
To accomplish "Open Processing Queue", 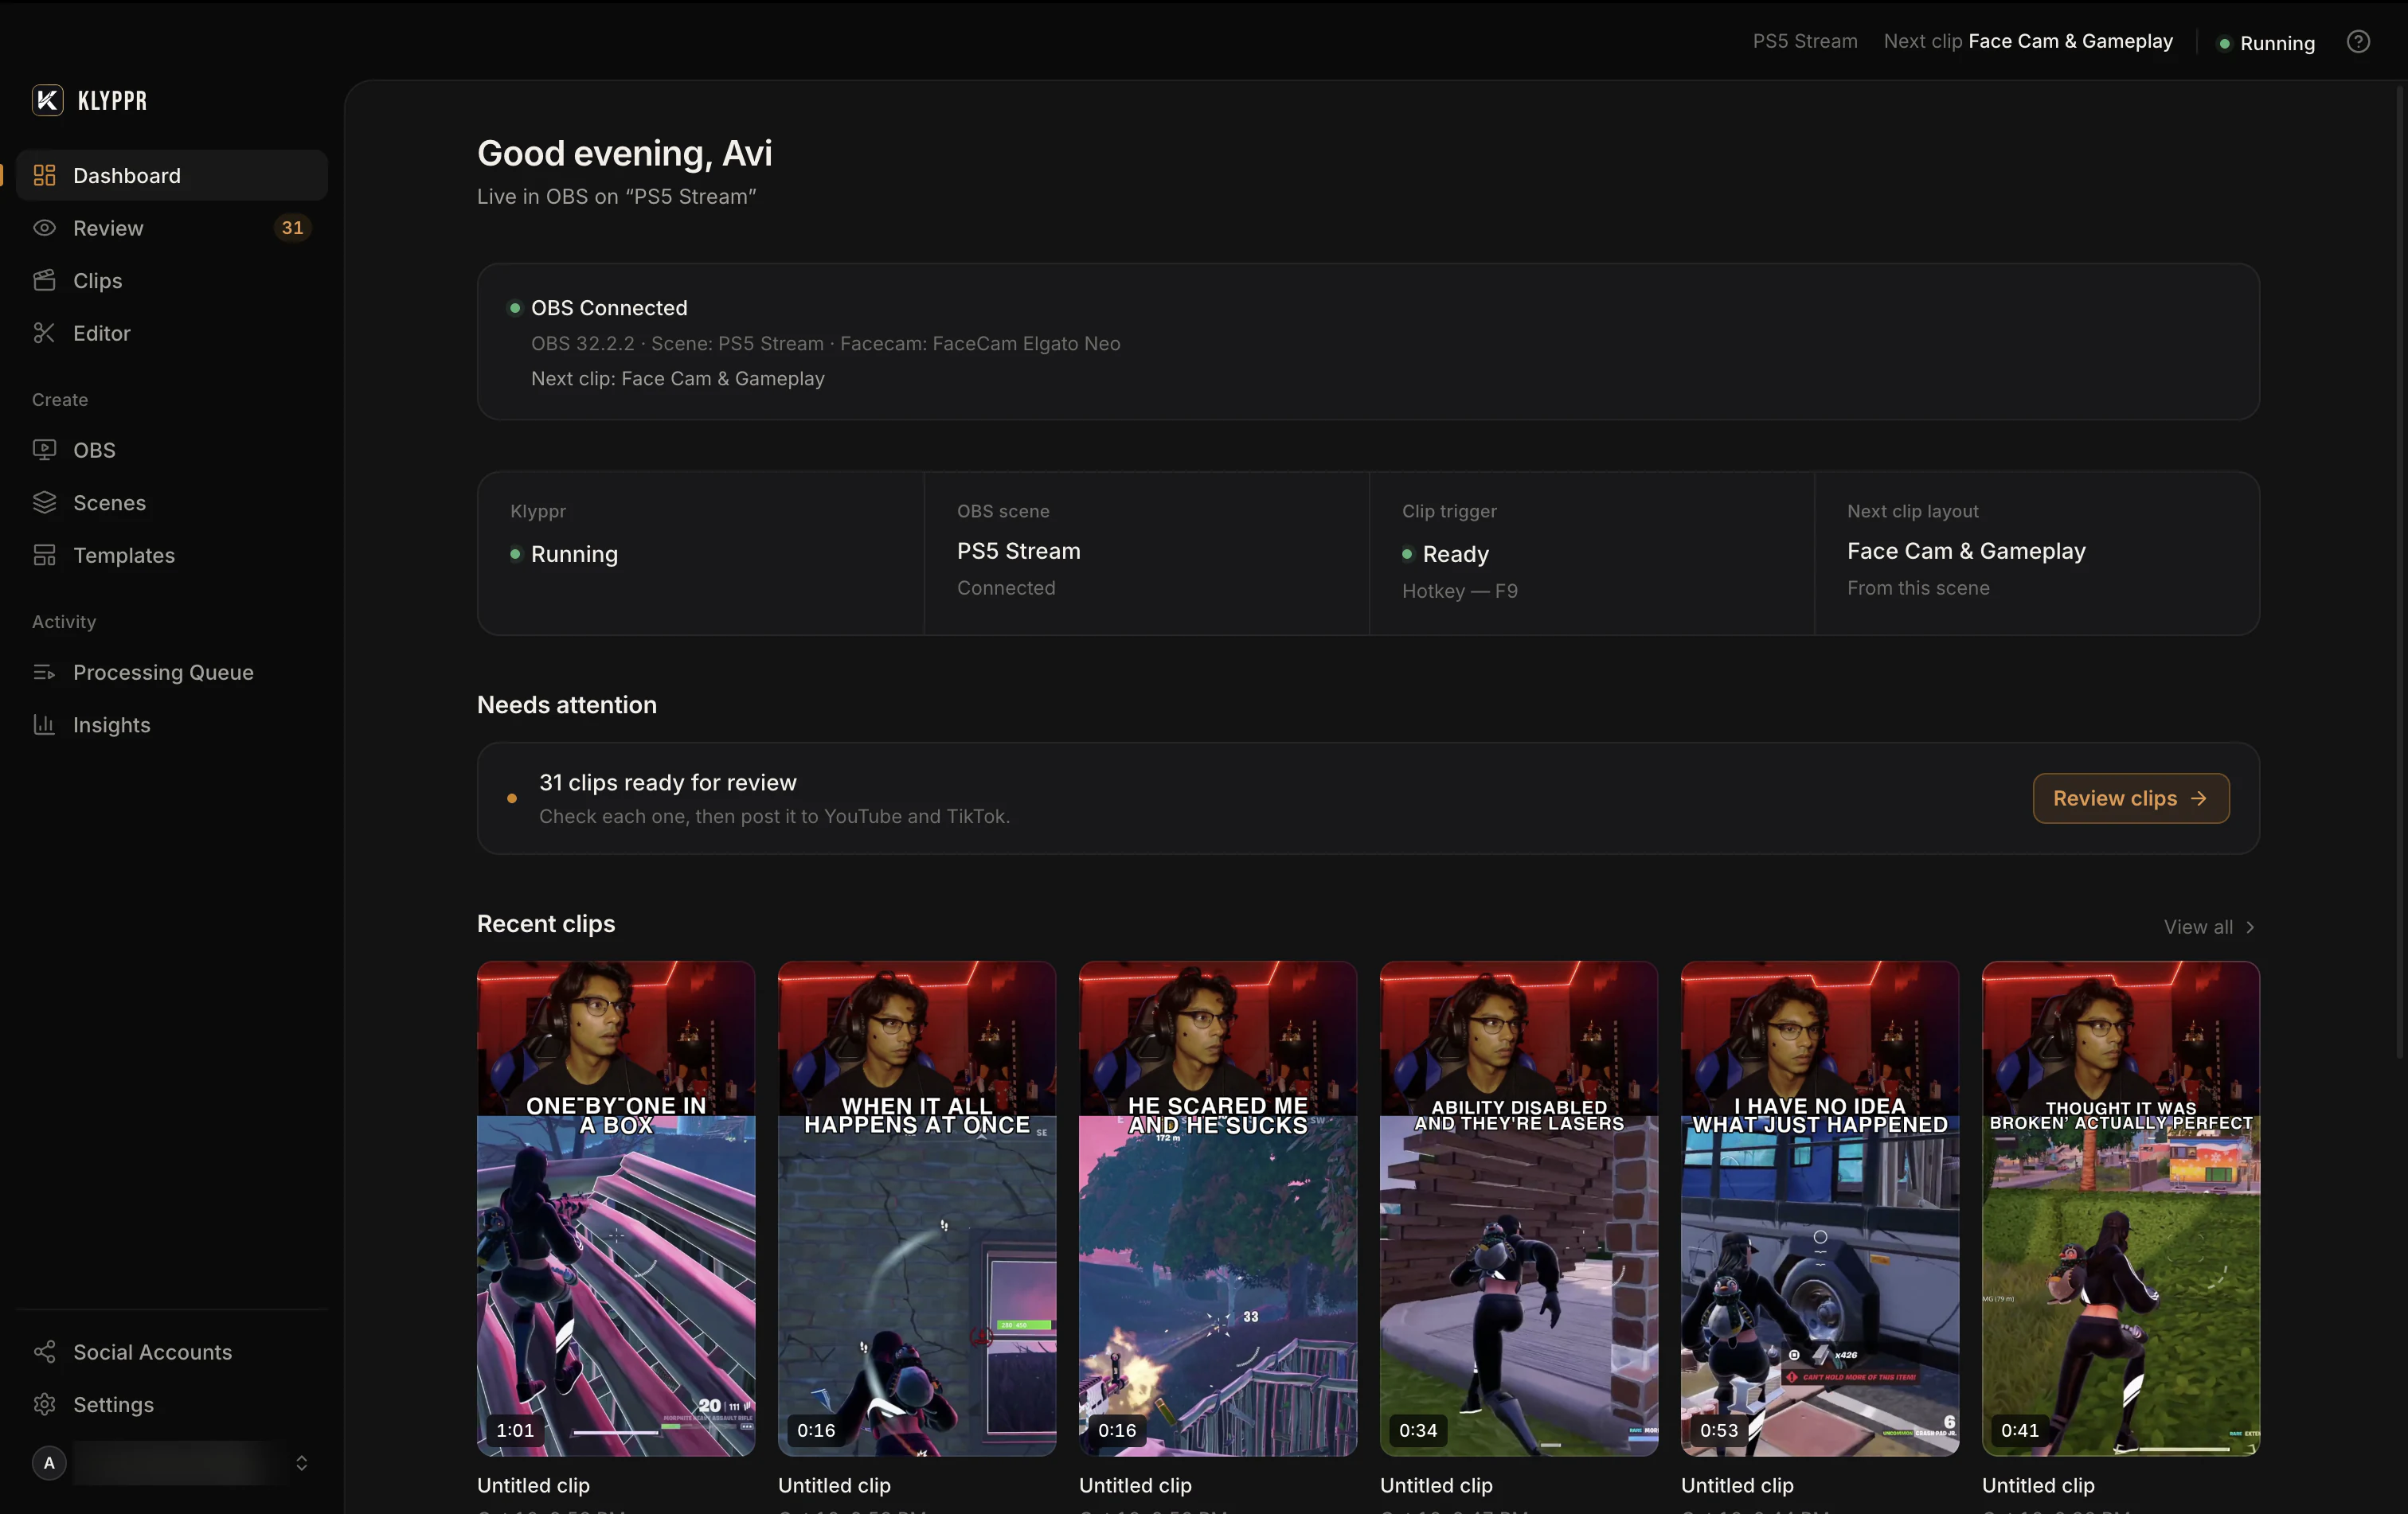I will [x=171, y=673].
